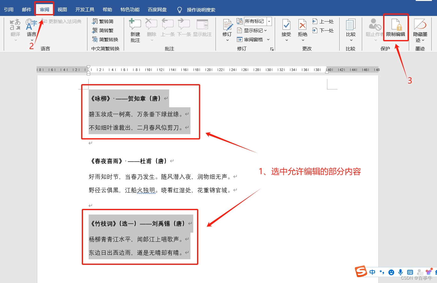Open the 比较 compare documents button

click(x=351, y=30)
